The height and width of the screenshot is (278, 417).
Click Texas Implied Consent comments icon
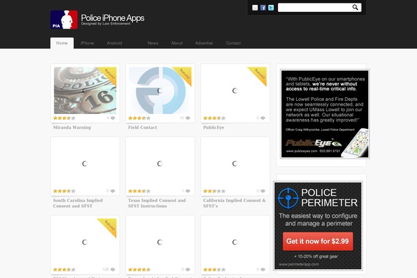click(188, 191)
